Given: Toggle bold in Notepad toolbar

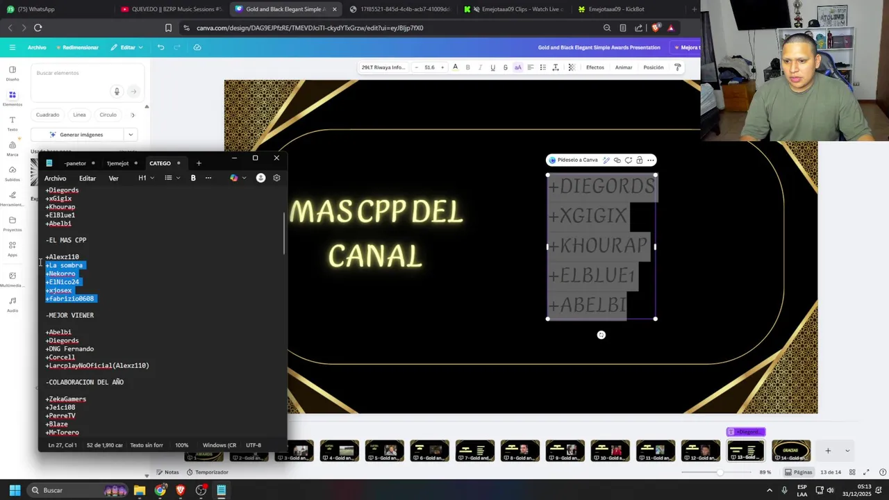Looking at the screenshot, I should (193, 178).
